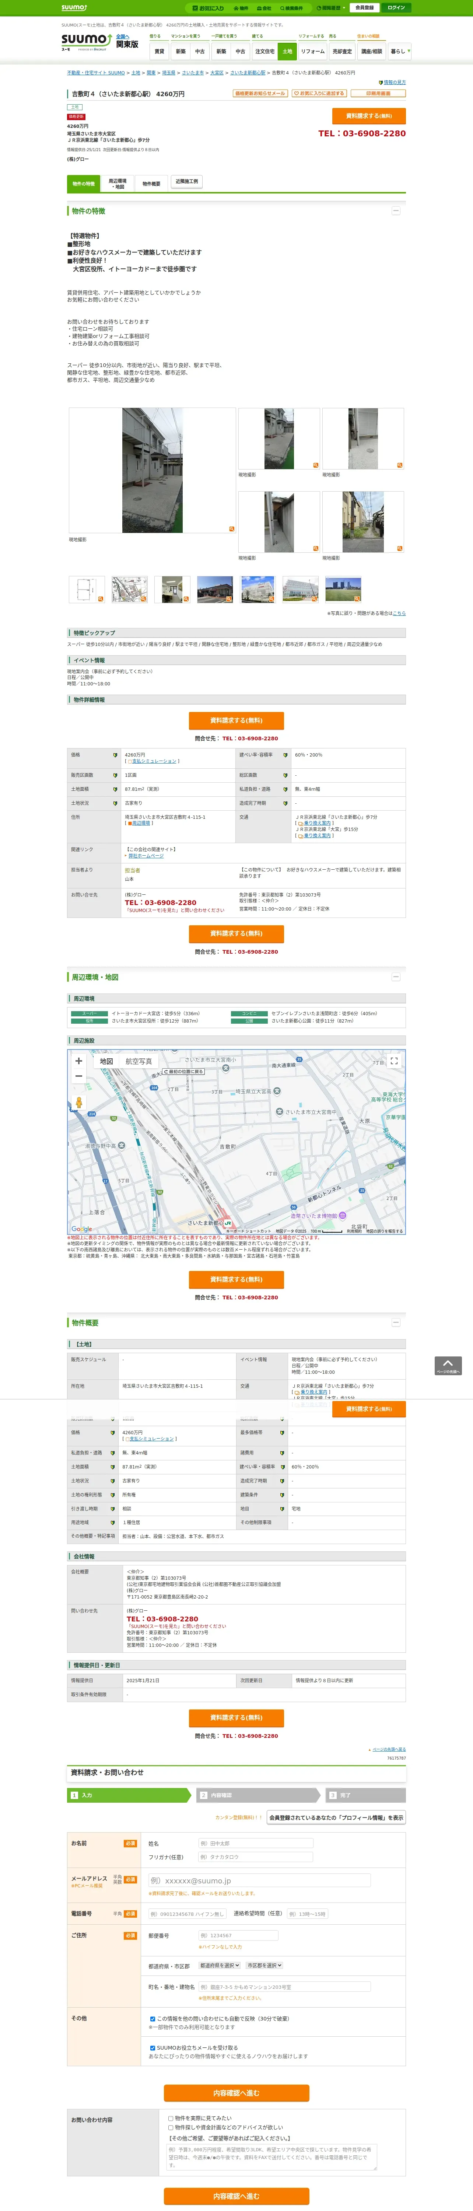Image resolution: width=473 pixels, height=2211 pixels.
Task: Click the 建ぺい率・容積率 help shield icon
Action: tap(285, 755)
